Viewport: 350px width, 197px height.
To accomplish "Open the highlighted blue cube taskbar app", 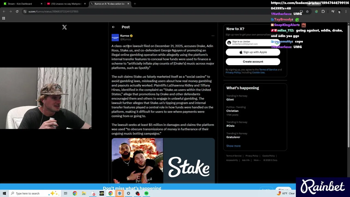I will pyautogui.click(x=119, y=193).
